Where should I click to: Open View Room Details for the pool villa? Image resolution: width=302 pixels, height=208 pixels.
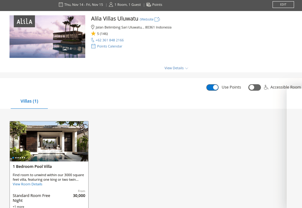[27, 184]
